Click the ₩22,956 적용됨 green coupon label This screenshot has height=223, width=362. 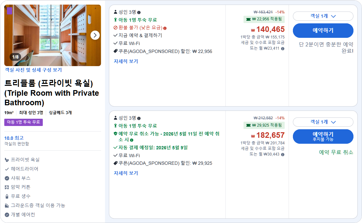pos(264,19)
